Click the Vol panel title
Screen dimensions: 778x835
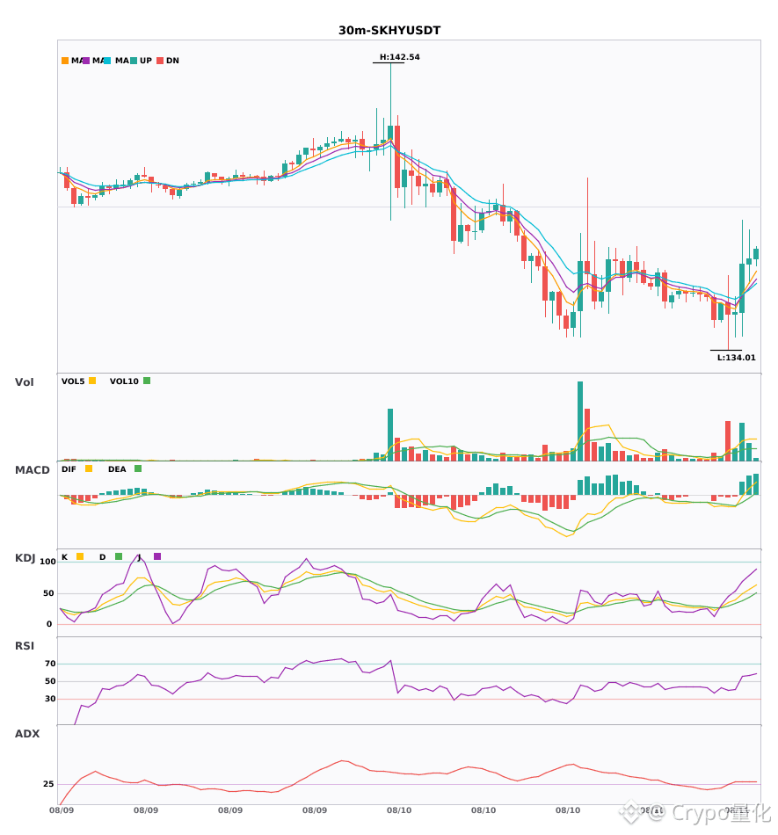point(24,382)
